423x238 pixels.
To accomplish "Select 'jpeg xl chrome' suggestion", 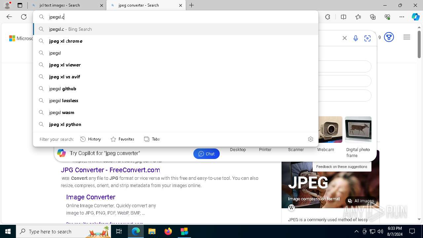I will click(x=175, y=41).
